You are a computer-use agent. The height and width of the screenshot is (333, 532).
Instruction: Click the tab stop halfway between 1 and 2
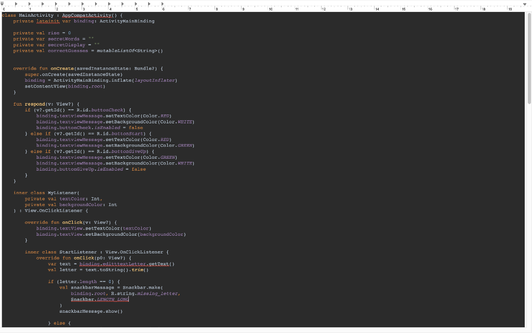tap(43, 4)
